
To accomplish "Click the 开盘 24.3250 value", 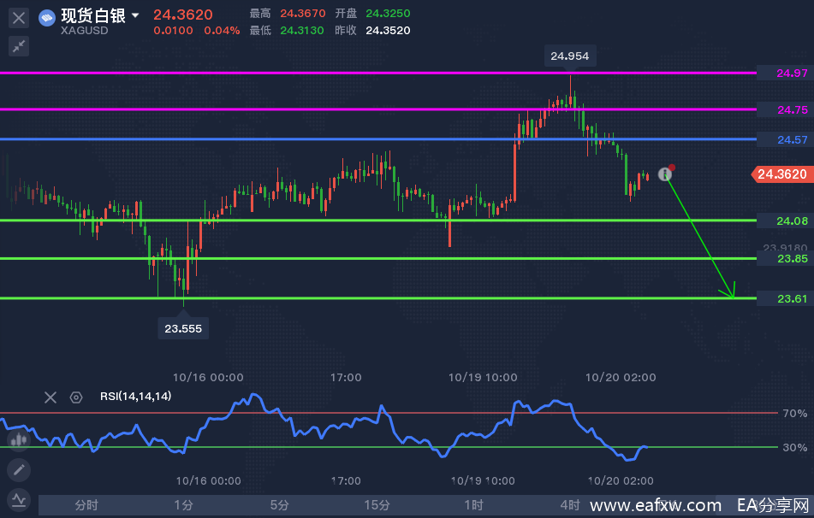I will 388,14.
